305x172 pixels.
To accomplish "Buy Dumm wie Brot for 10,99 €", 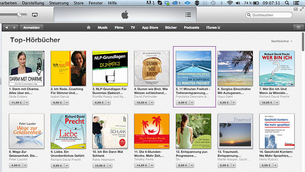I will coord(142,102).
